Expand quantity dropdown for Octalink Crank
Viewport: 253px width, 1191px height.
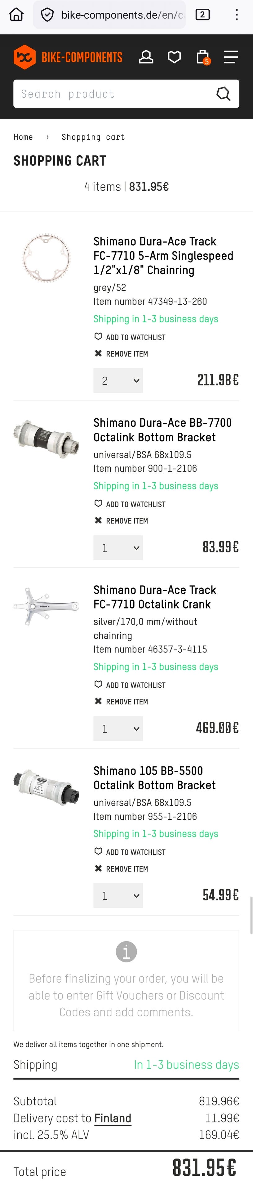(118, 728)
